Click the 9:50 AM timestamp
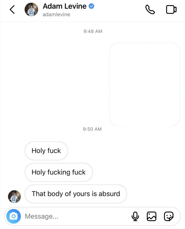Viewport: 185px width, 229px height. tap(92, 129)
